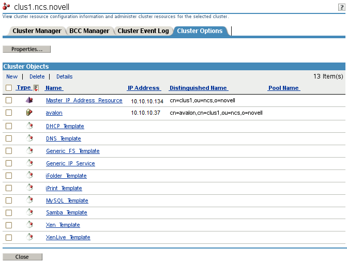Click the DHCP_Template type icon
The height and width of the screenshot is (263, 347).
(x=29, y=126)
